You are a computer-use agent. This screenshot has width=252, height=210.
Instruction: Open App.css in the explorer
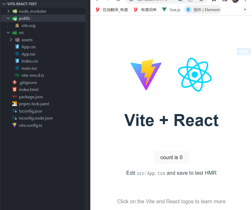point(29,47)
